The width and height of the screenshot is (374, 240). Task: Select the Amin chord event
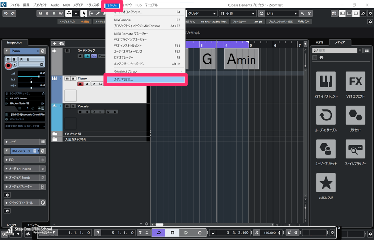[241, 59]
